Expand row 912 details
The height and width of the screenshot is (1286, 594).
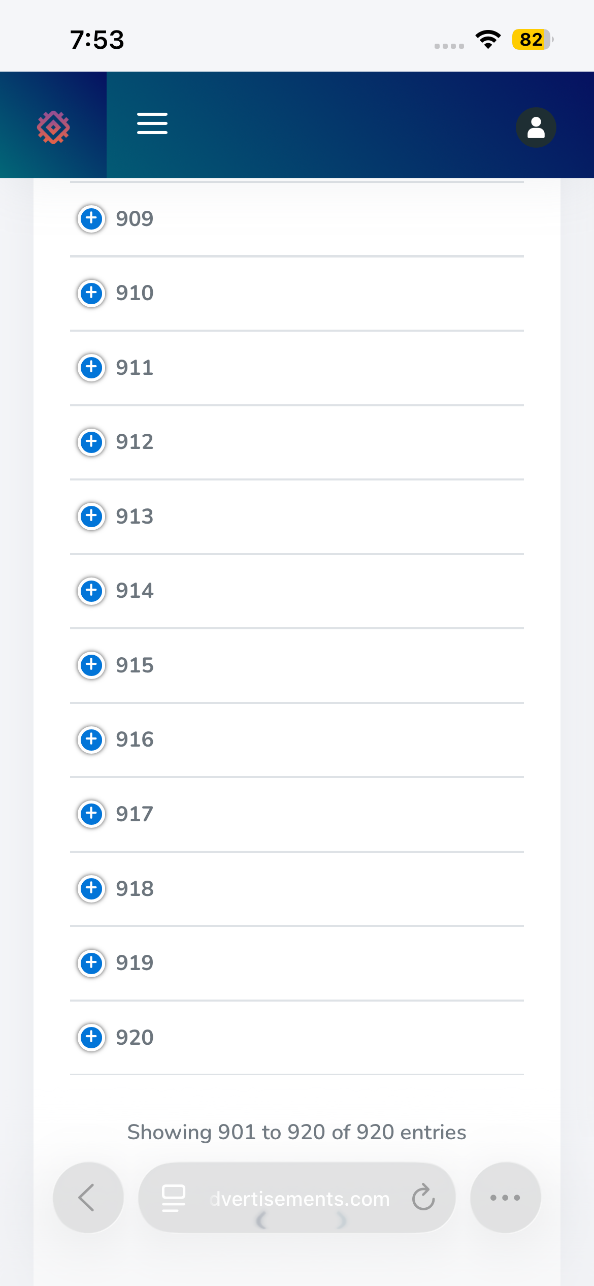[91, 441]
